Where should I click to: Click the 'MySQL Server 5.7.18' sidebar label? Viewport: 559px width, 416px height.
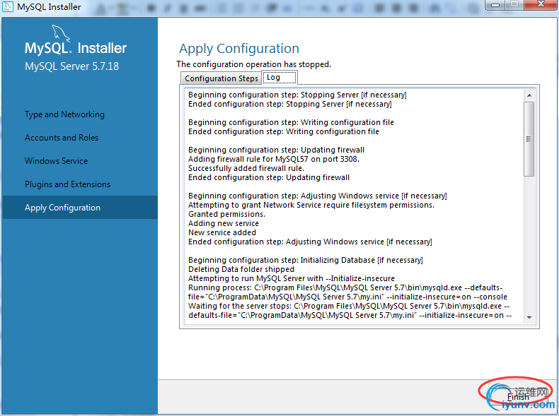71,66
